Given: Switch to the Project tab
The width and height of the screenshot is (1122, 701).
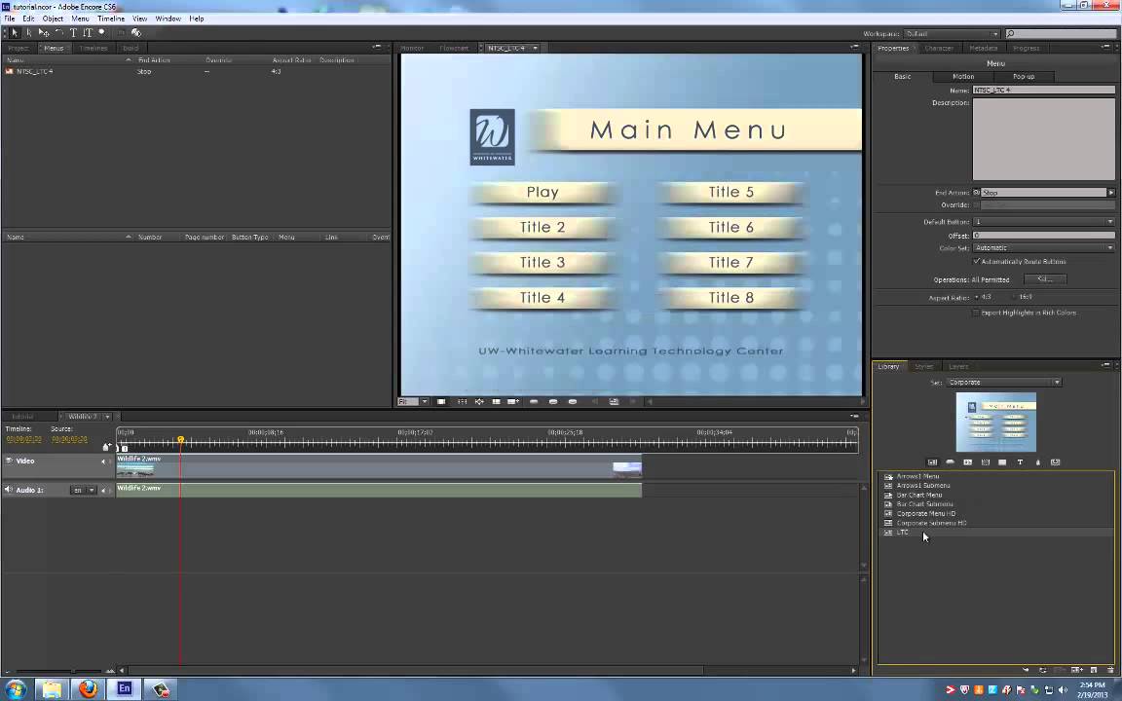Looking at the screenshot, I should (x=18, y=48).
